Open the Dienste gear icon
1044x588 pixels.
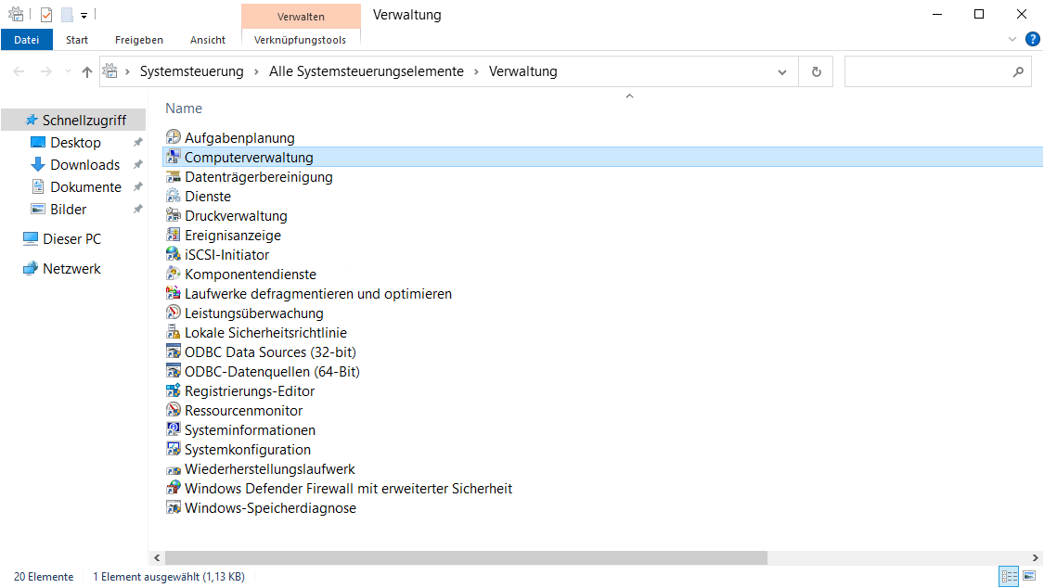(173, 197)
